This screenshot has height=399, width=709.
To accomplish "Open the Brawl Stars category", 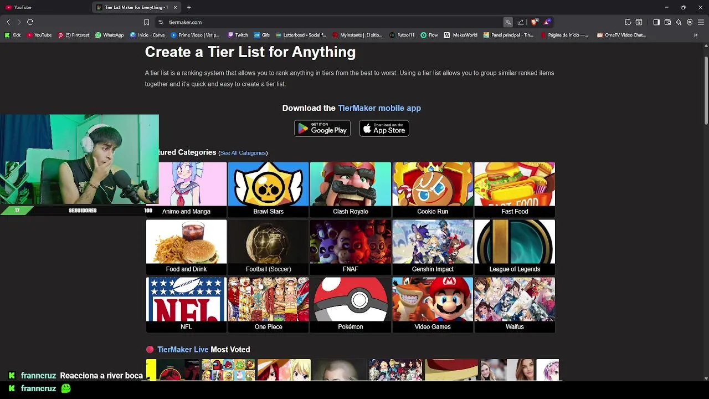I will pos(269,190).
